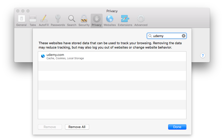Select the udemy.com website row
224x140 pixels.
coord(112,56)
